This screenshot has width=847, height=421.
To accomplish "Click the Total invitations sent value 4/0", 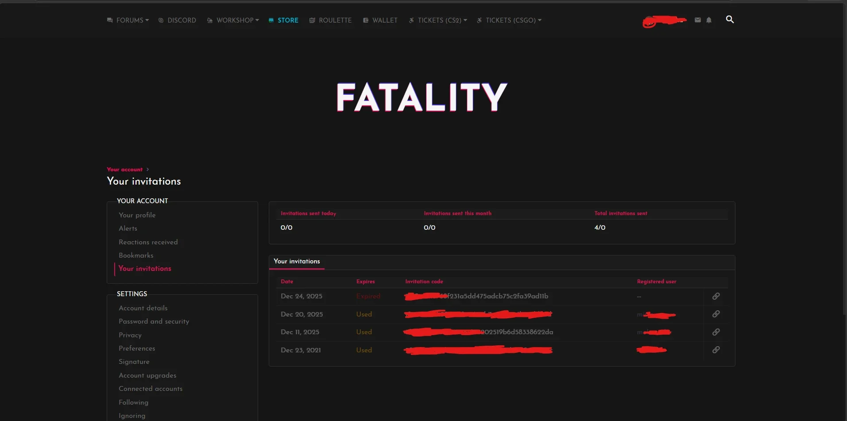I will point(600,228).
